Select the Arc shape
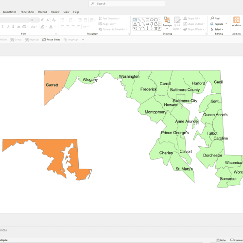 pyautogui.click(x=139, y=28)
